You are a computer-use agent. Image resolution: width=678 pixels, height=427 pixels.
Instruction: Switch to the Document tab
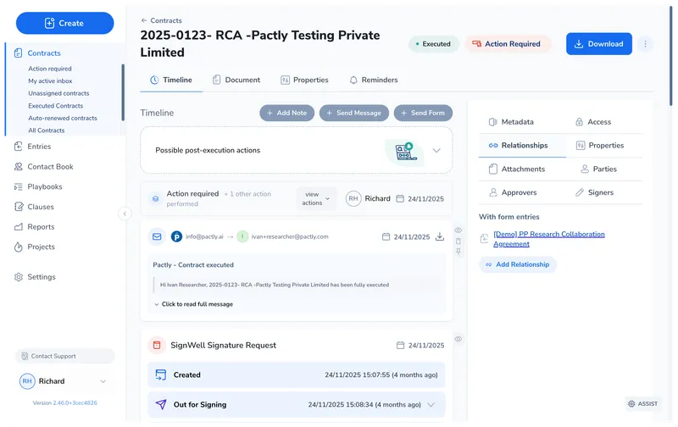[x=236, y=80]
